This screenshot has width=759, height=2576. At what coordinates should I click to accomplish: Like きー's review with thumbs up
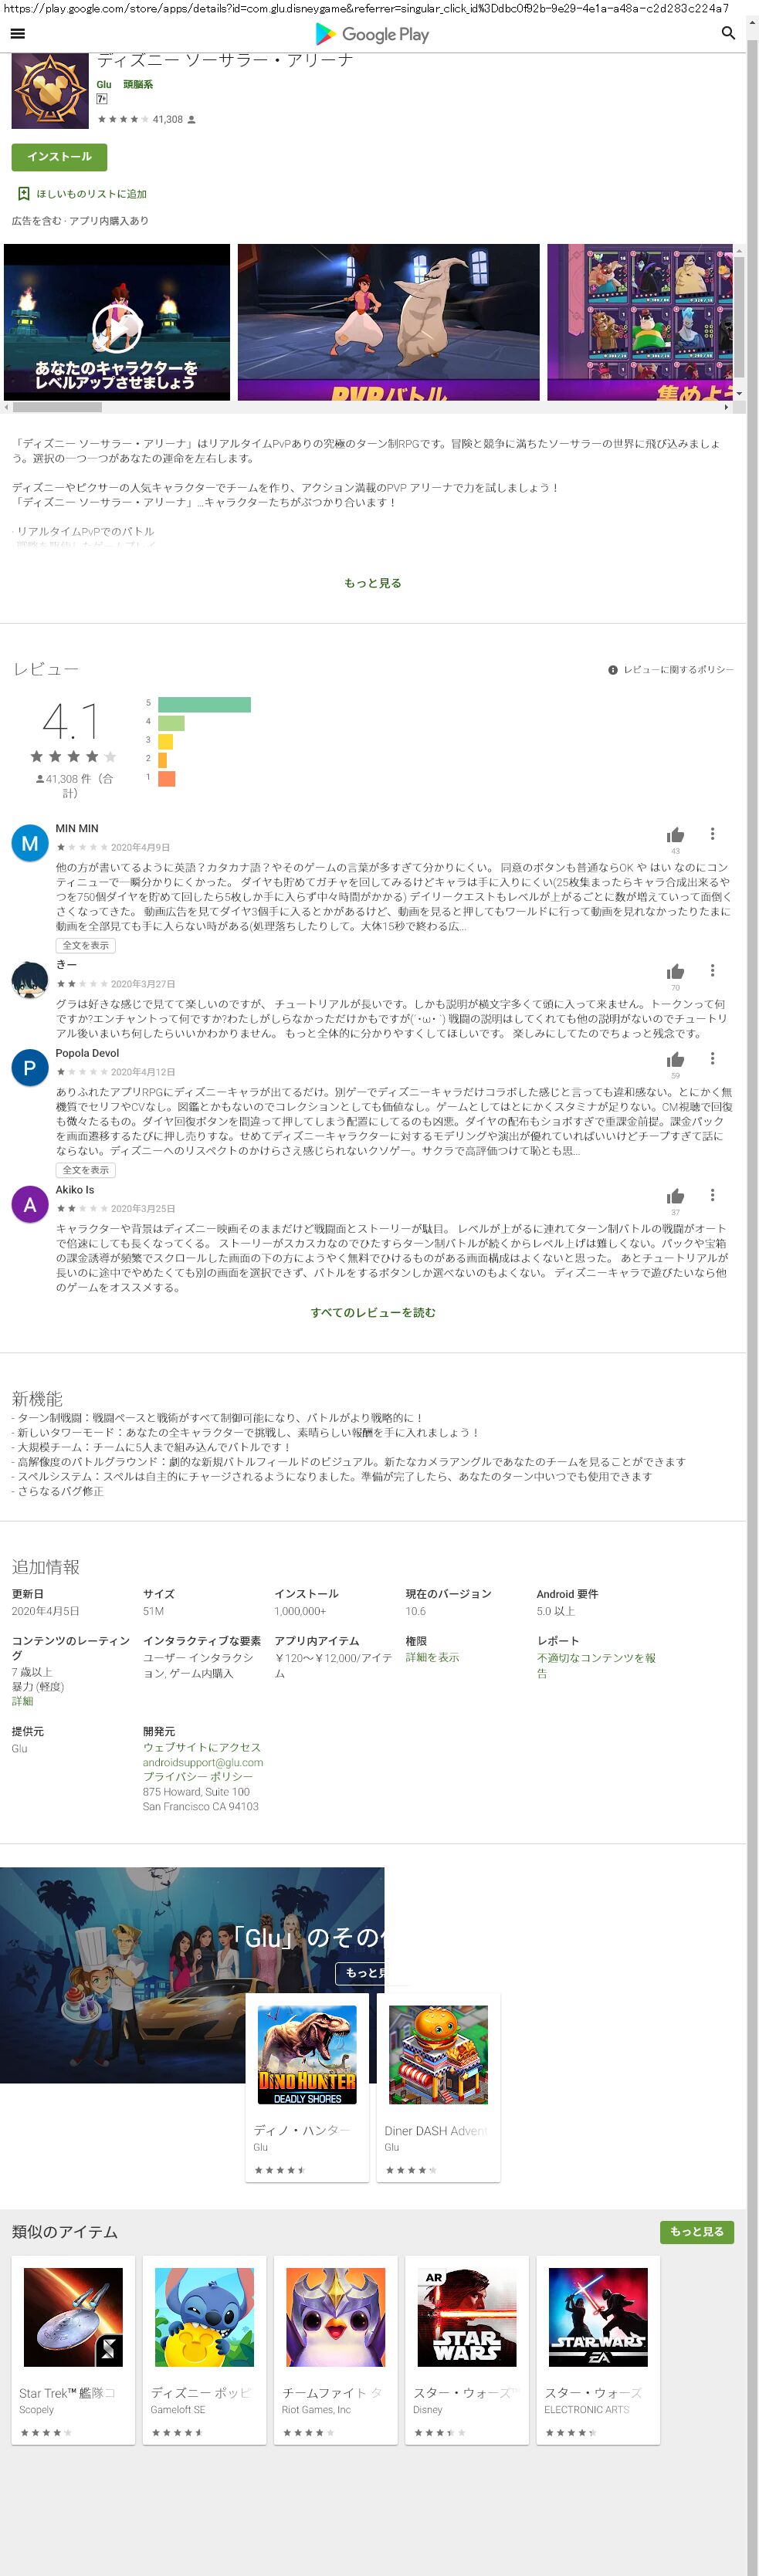(676, 971)
